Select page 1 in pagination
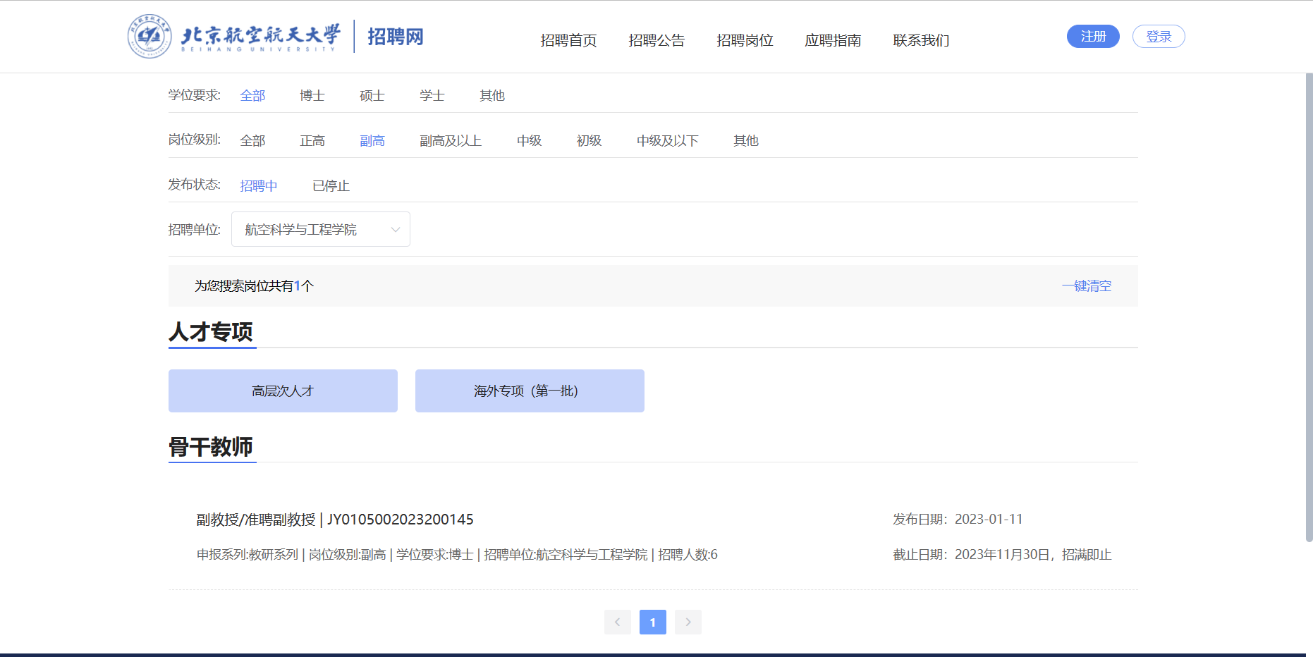Viewport: 1313px width, 657px height. coord(652,622)
